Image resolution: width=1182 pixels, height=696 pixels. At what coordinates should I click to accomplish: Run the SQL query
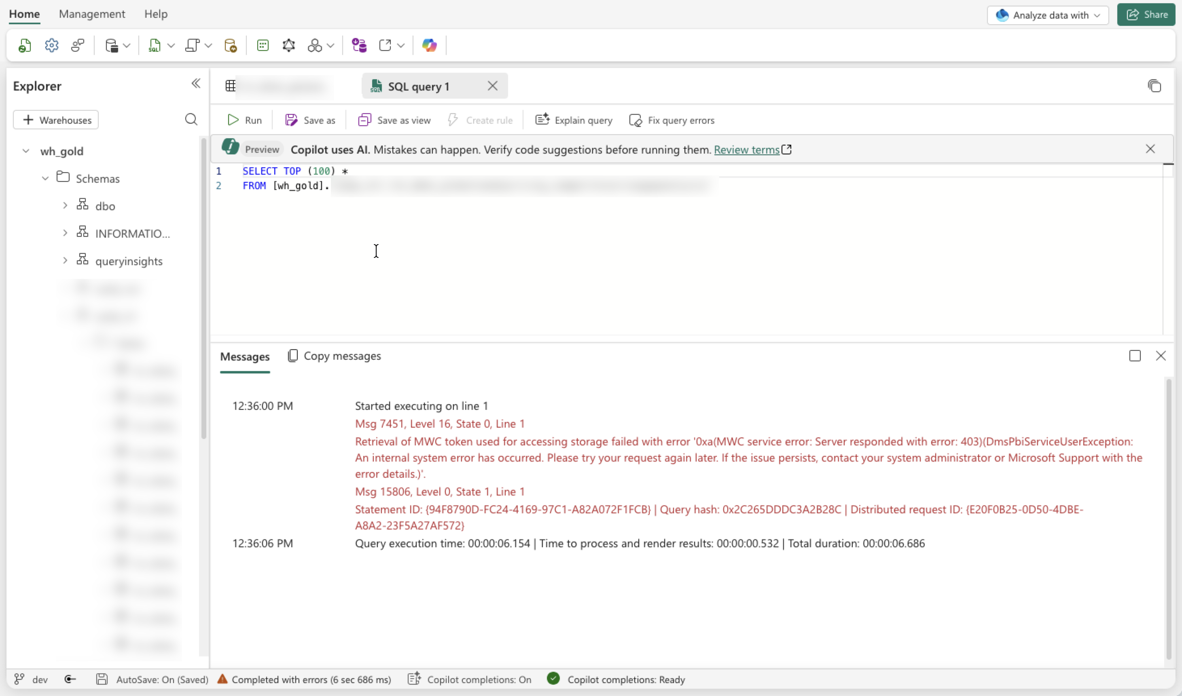point(245,120)
